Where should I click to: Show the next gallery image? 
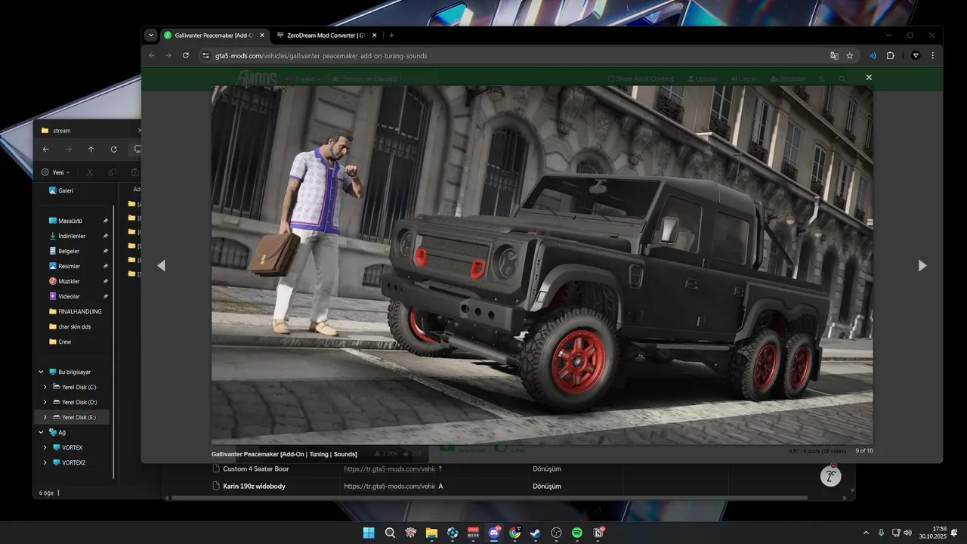click(922, 265)
